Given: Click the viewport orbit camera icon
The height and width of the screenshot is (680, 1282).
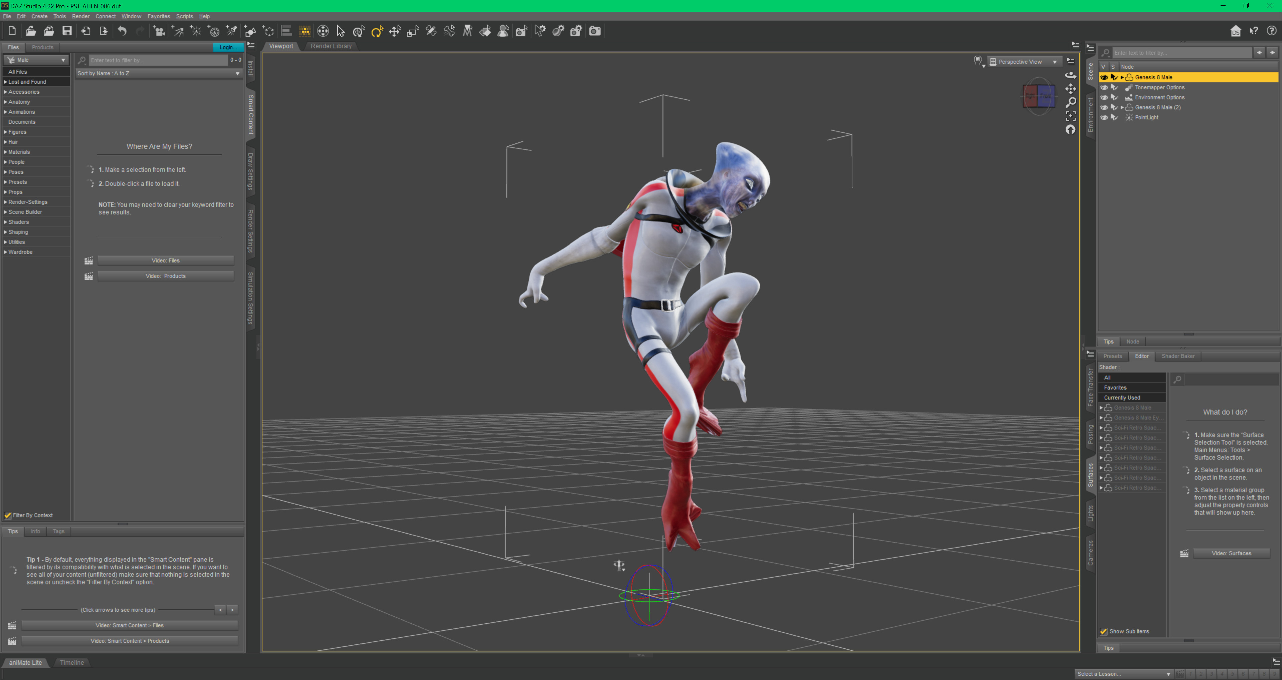Looking at the screenshot, I should 1070,75.
